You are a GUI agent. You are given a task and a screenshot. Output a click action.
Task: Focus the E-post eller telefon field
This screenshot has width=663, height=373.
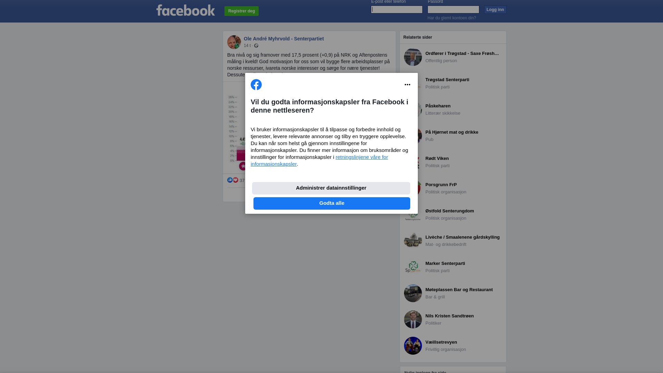(397, 9)
